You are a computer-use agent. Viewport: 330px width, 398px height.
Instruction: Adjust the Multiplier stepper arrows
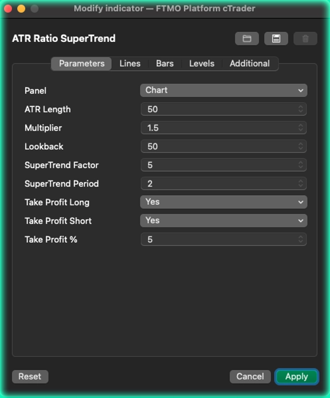pyautogui.click(x=301, y=128)
